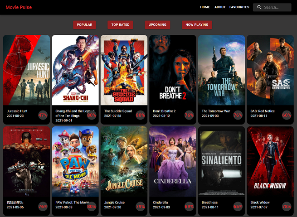The height and width of the screenshot is (217, 297).
Task: Click the 80% rating badge on PAW Patrol
Action: coord(92,207)
